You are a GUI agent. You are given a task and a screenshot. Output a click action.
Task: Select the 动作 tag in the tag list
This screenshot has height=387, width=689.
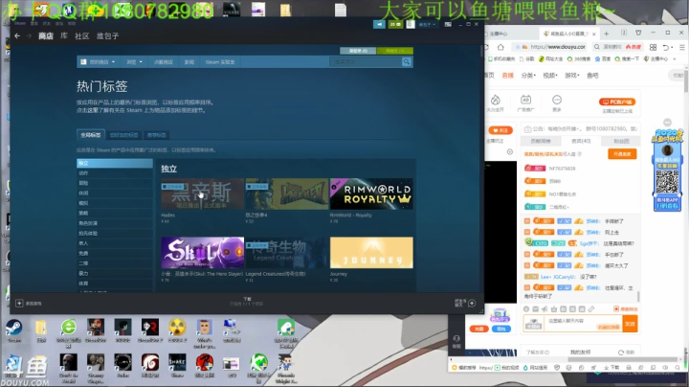[115, 173]
